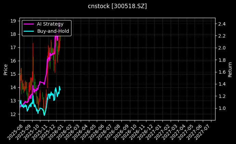Click the magenta line sample in legend

click(29, 24)
